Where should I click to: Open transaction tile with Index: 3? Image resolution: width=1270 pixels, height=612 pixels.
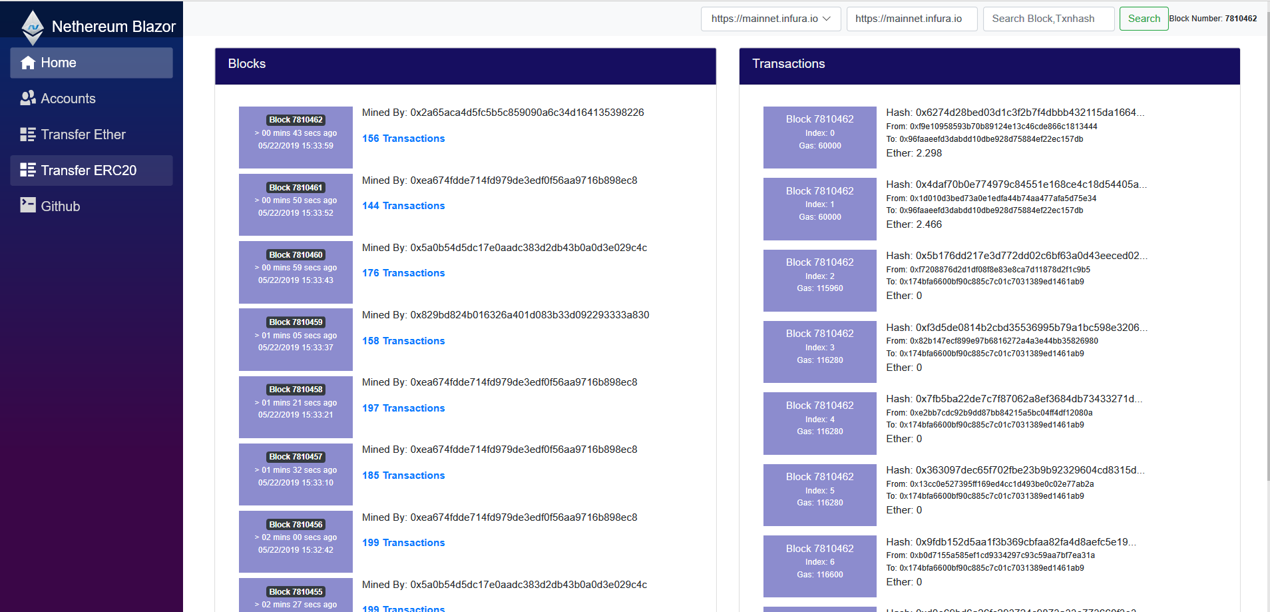819,352
